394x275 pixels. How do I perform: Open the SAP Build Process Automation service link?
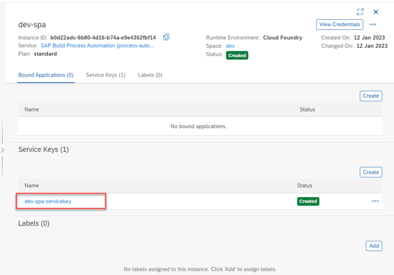(x=97, y=46)
